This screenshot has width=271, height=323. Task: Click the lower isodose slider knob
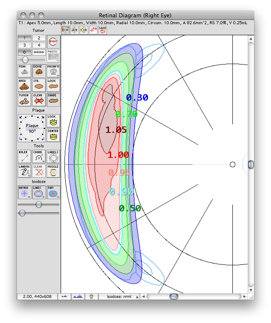22,213
